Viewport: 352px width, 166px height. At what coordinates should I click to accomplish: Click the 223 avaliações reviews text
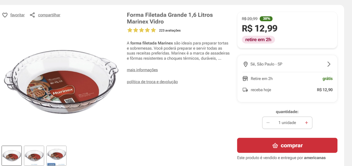pyautogui.click(x=170, y=31)
